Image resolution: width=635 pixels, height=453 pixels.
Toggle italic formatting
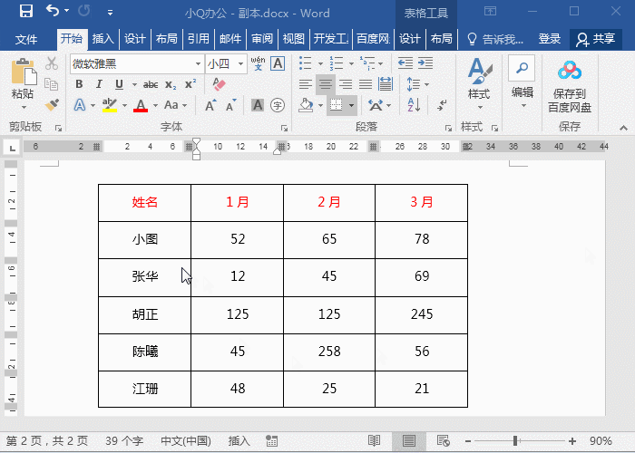tap(99, 84)
